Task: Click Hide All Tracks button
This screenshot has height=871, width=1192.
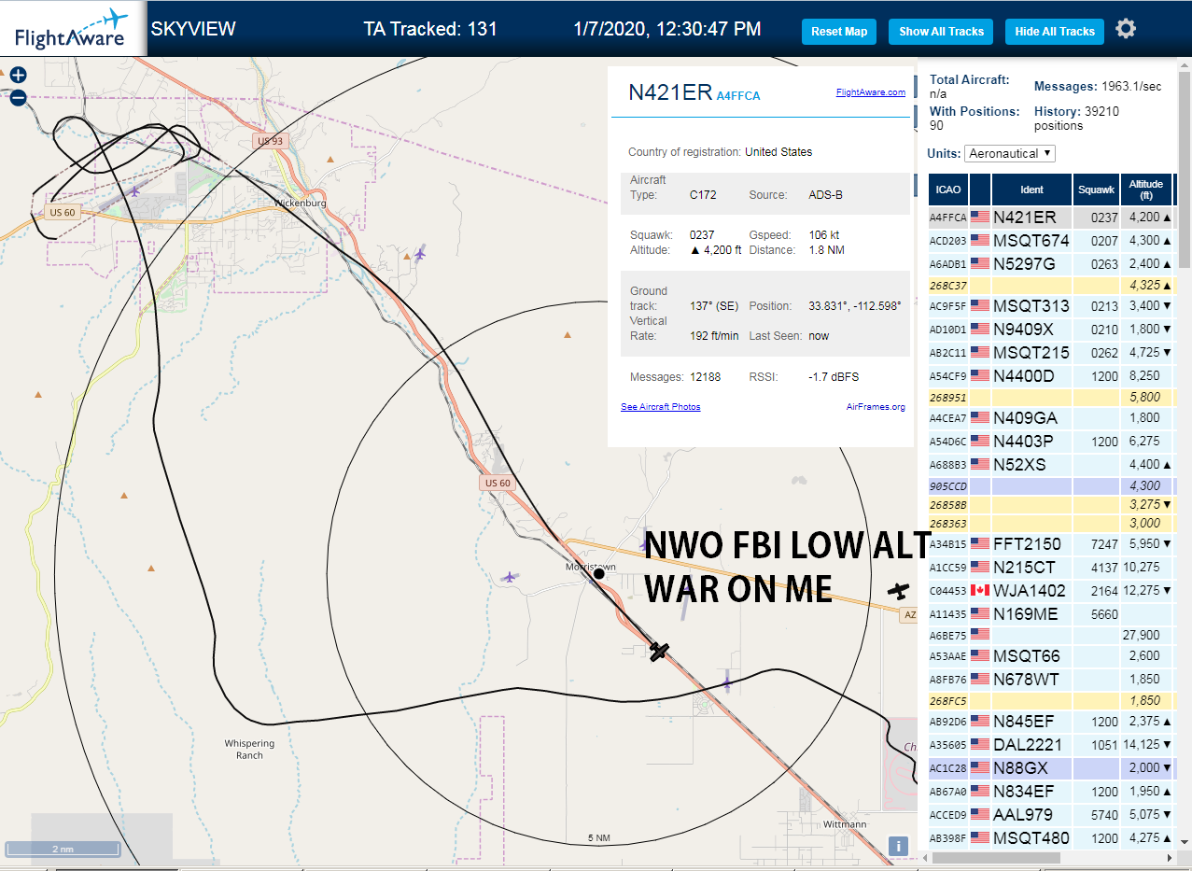Action: [x=1055, y=32]
